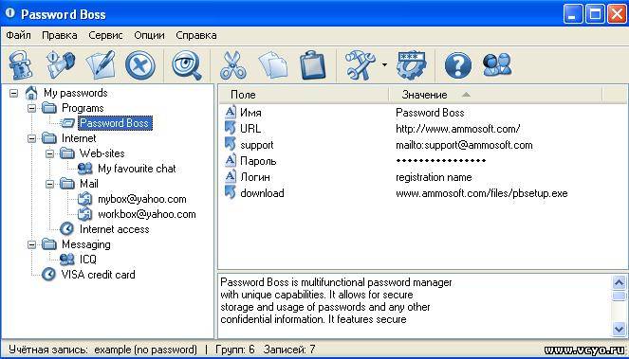Click the notes scrollbar down arrow
The width and height of the screenshot is (629, 359).
[x=620, y=330]
